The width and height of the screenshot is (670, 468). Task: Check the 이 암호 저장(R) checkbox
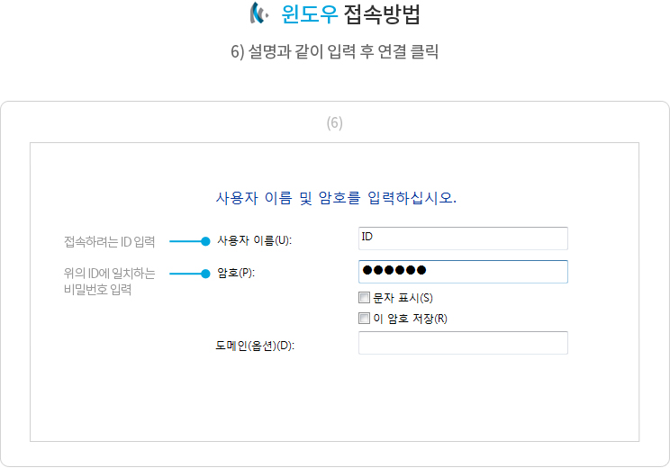tap(364, 318)
